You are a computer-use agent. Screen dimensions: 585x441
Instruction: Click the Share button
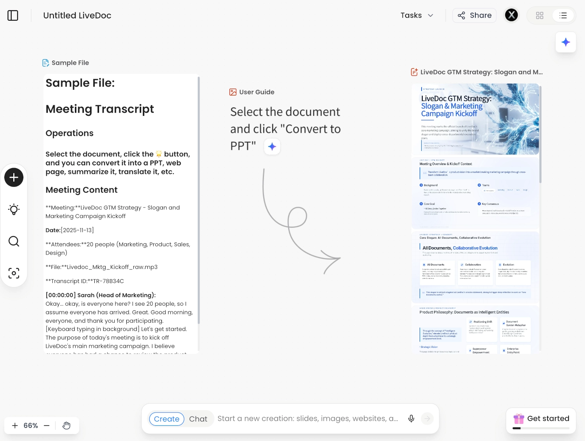coord(474,15)
